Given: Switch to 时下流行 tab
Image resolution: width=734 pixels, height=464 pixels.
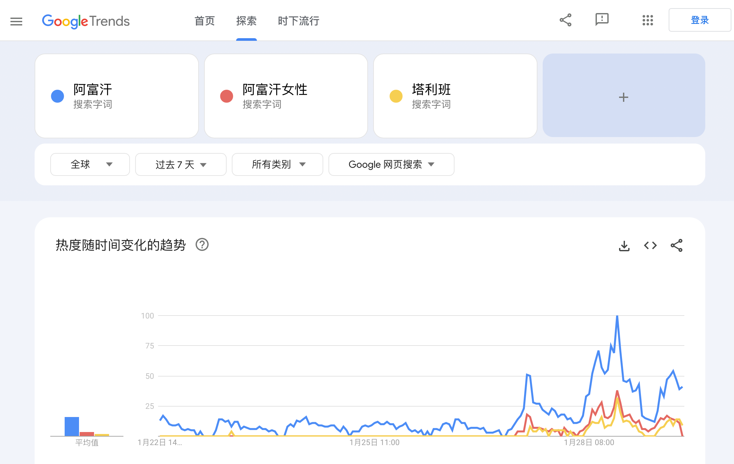Looking at the screenshot, I should [x=298, y=21].
